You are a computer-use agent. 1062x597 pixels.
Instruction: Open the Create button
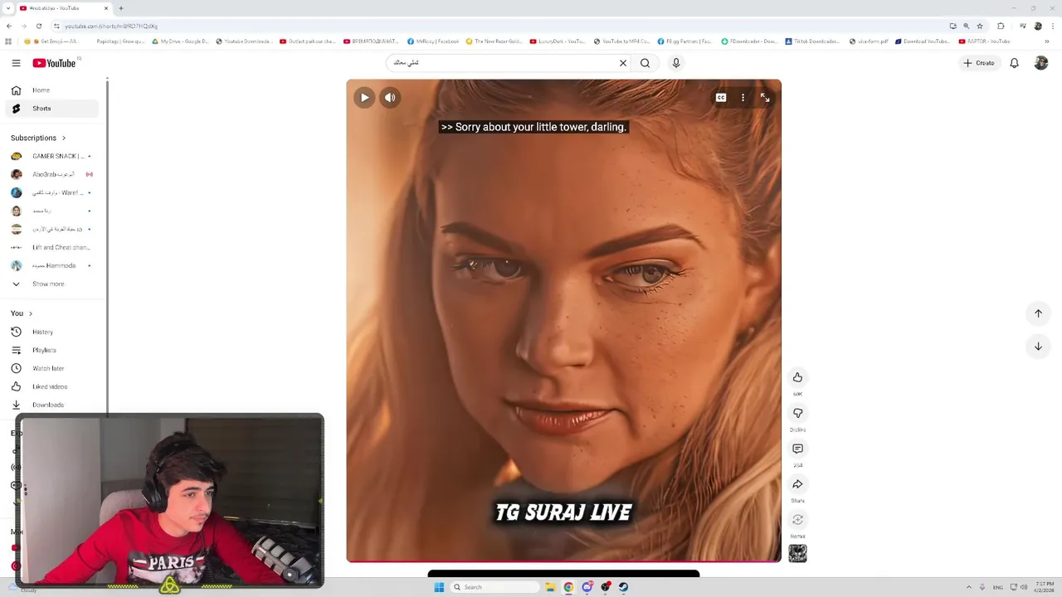click(x=979, y=63)
